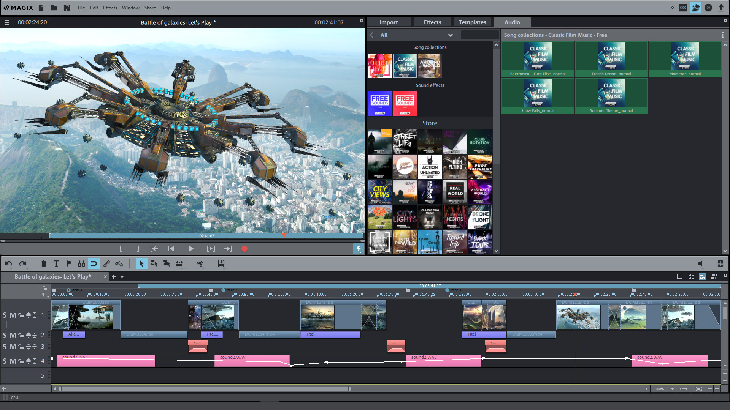The image size is (730, 410).
Task: Open the Title editor with the T icon
Action: [56, 263]
